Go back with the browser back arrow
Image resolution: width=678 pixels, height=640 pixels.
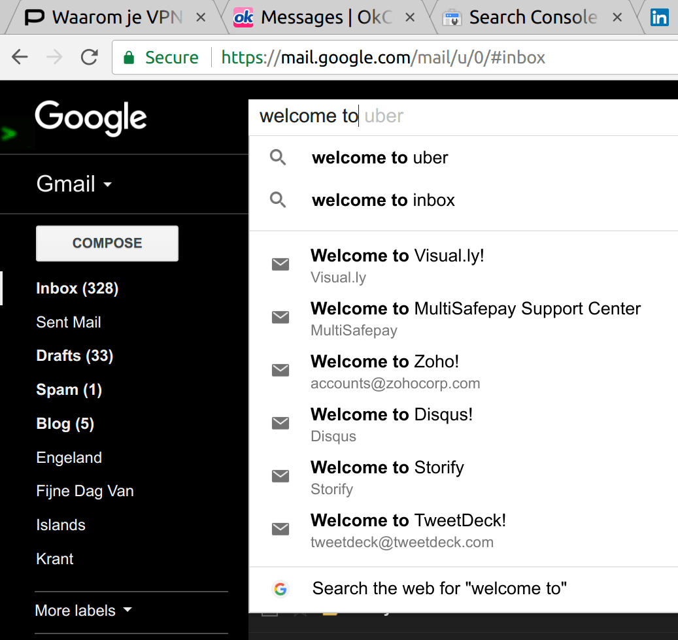(x=20, y=57)
